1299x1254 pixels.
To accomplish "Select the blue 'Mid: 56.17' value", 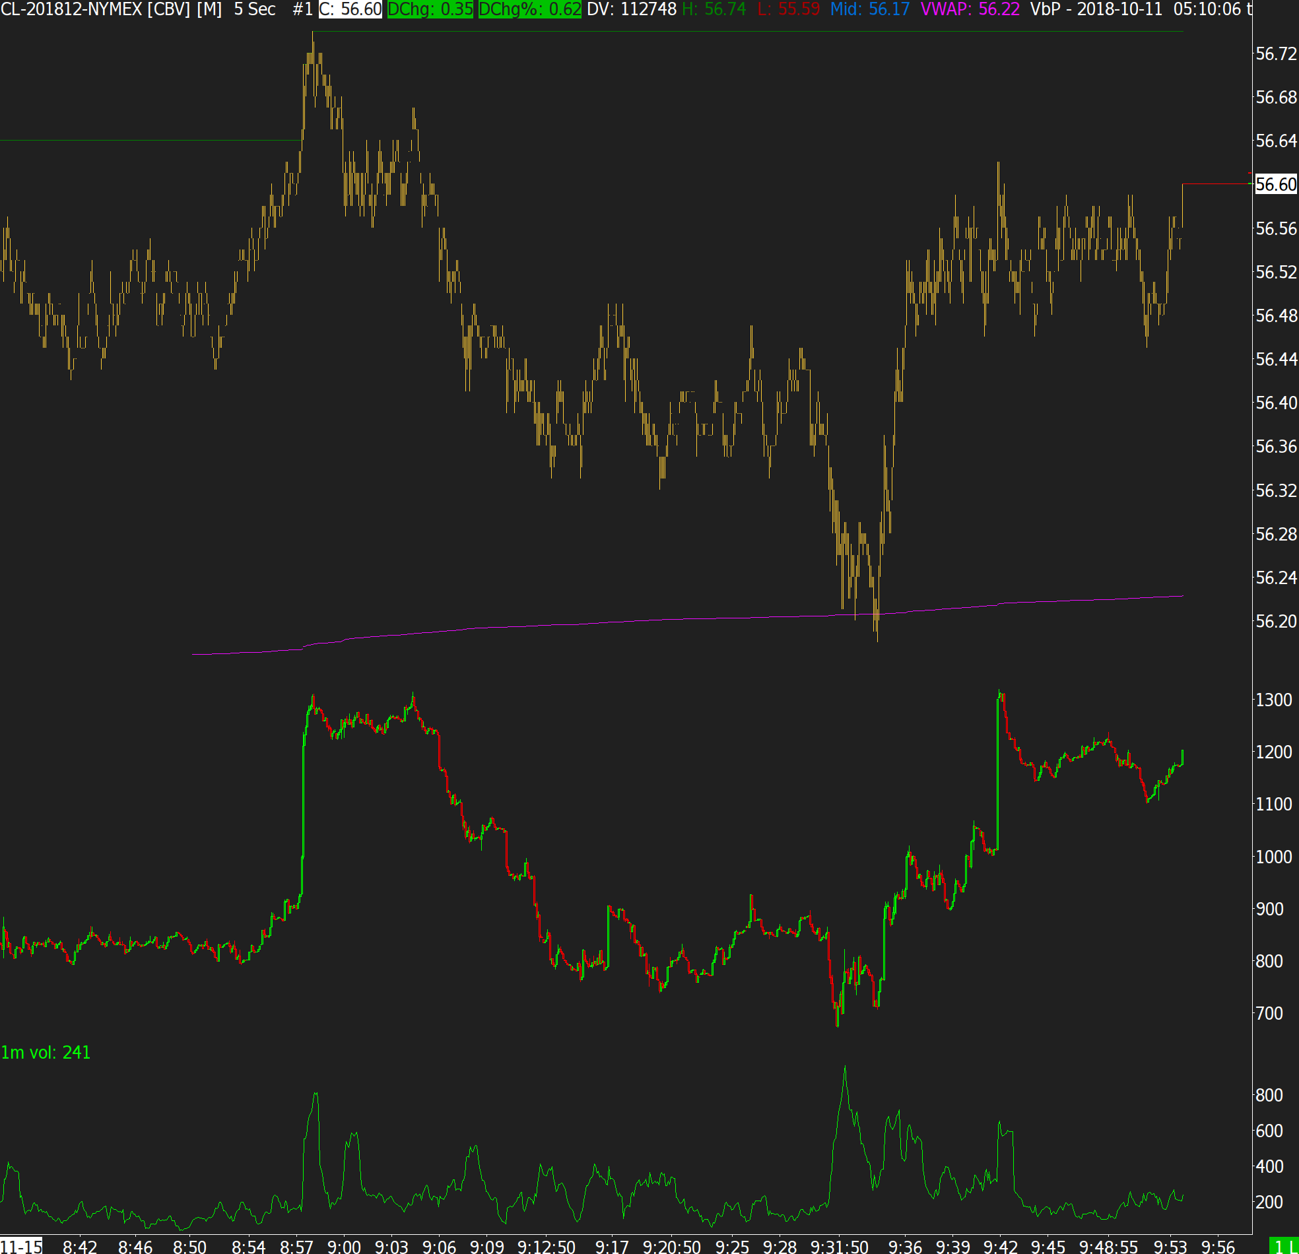I will click(x=869, y=9).
